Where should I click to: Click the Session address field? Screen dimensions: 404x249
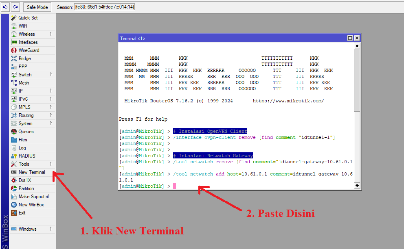(104, 7)
